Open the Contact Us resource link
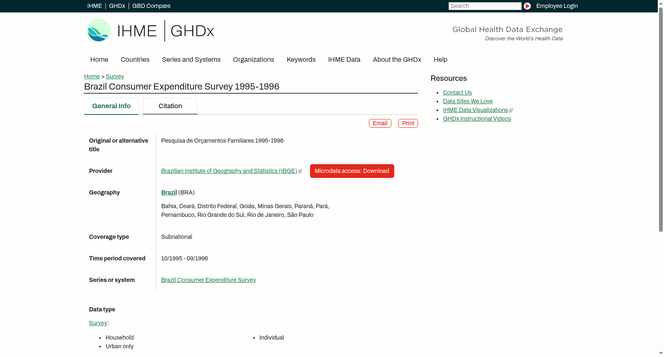664x357 pixels. pos(457,92)
